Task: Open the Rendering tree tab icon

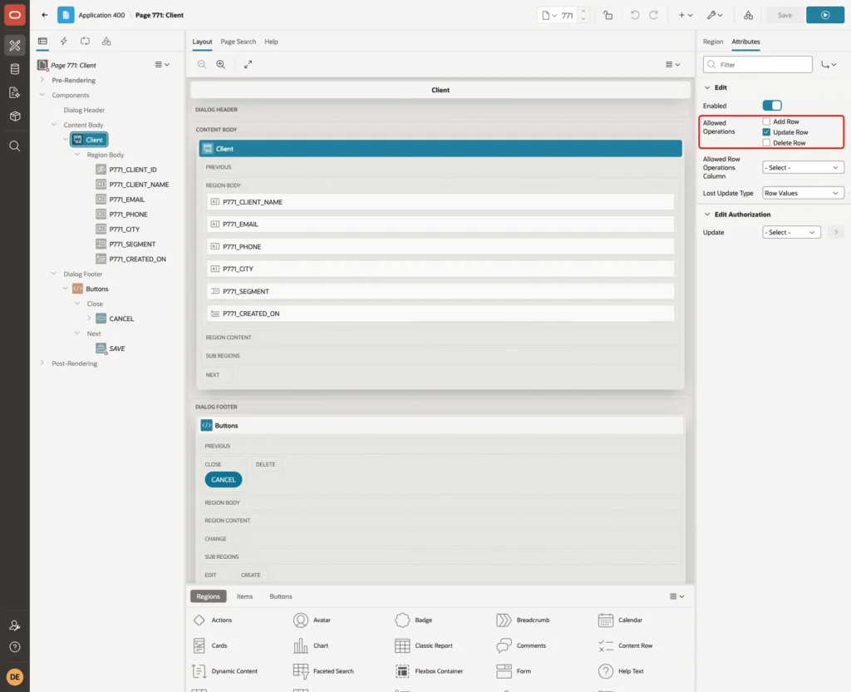Action: coord(42,42)
